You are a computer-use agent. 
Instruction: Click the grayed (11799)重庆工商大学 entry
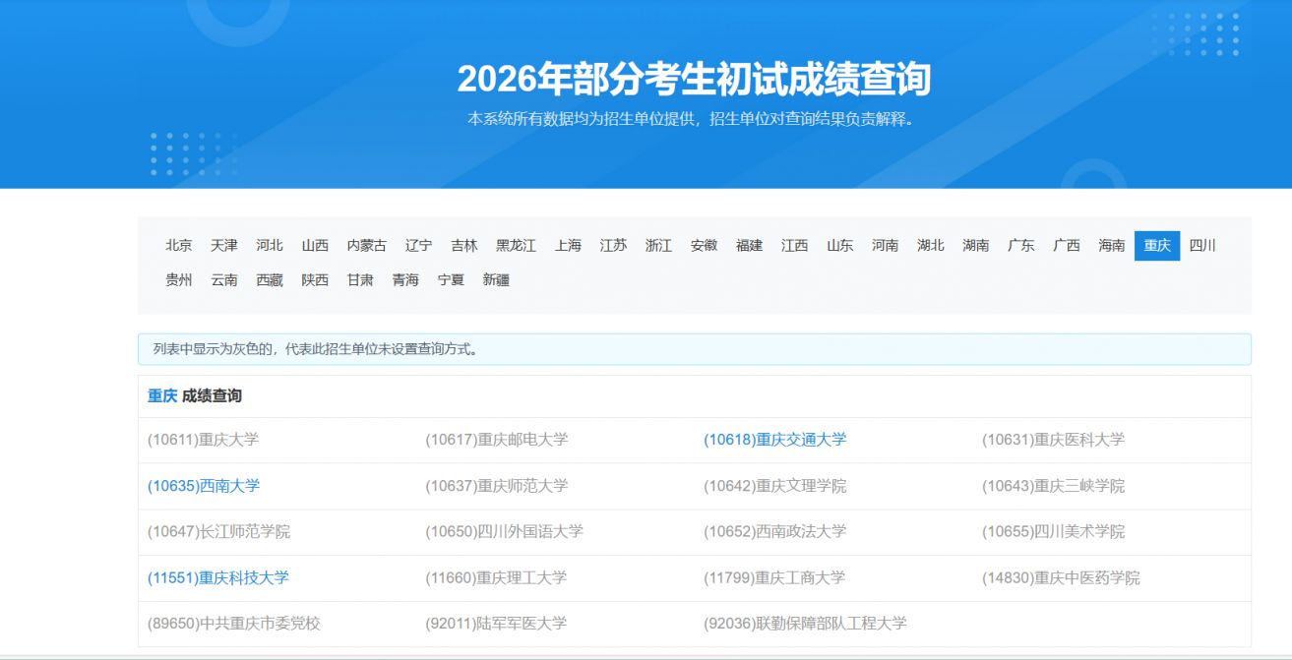[x=775, y=577]
